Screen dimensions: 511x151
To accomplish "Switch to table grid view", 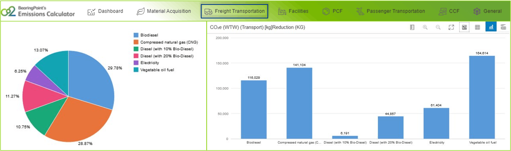I will [477, 27].
